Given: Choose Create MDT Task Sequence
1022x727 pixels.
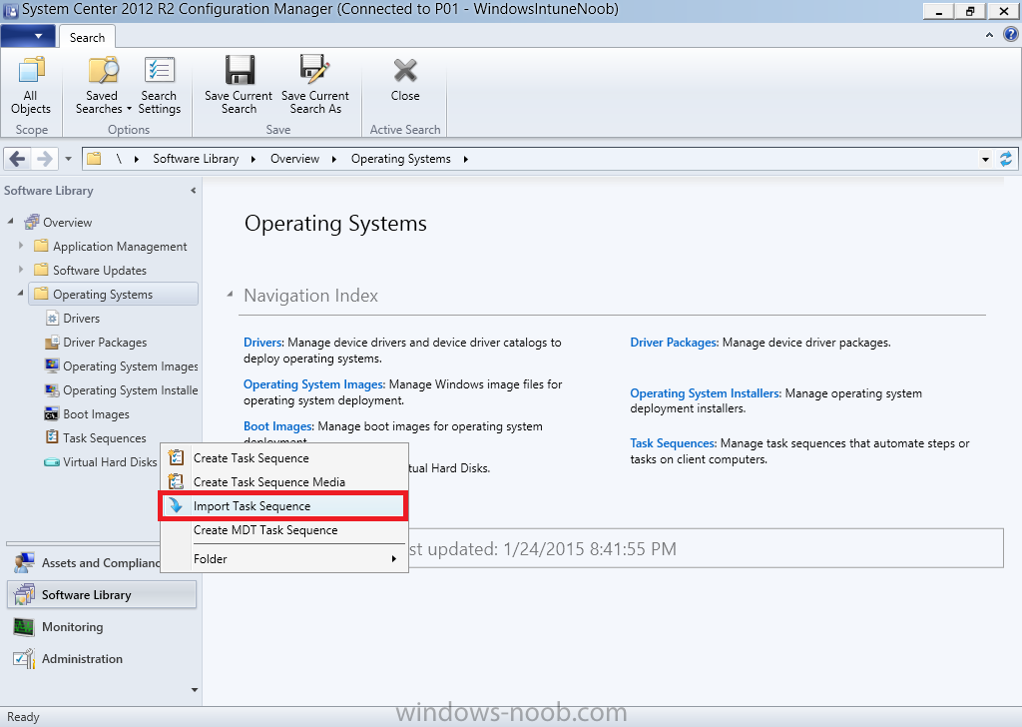Looking at the screenshot, I should coord(284,530).
